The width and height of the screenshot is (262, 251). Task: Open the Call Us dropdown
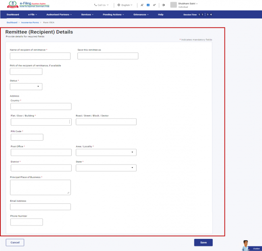tap(101, 5)
